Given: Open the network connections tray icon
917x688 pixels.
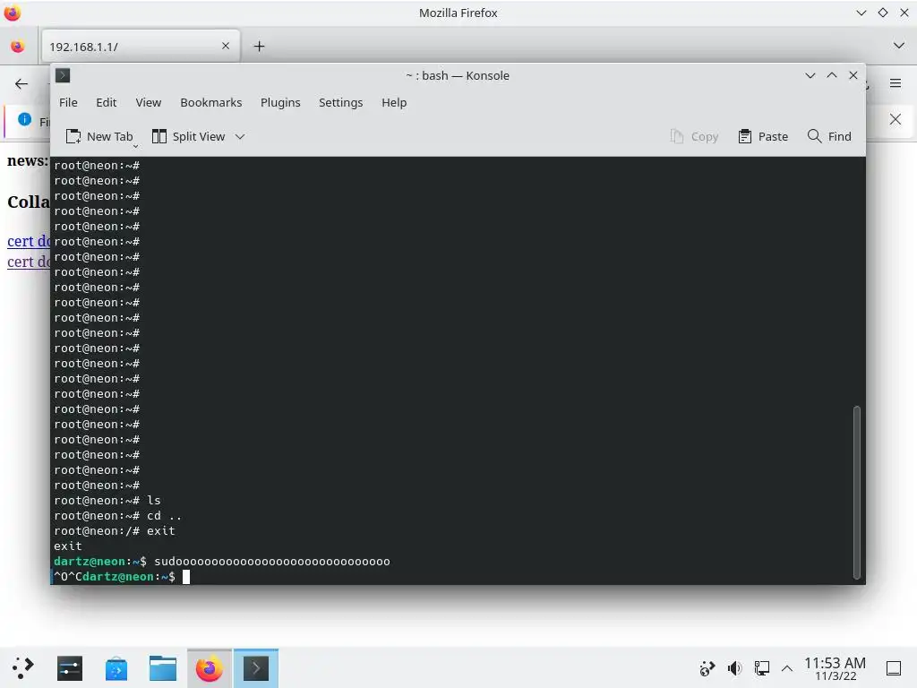Looking at the screenshot, I should click(x=761, y=668).
